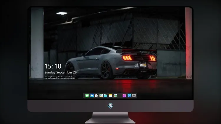Click the 15:10 clock widget
The height and width of the screenshot is (124, 221).
click(x=53, y=66)
